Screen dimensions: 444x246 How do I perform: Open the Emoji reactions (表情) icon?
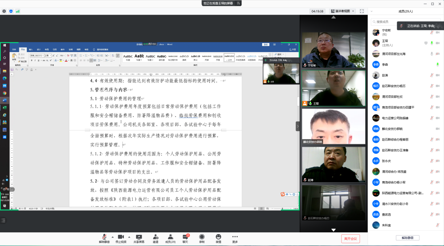218,237
